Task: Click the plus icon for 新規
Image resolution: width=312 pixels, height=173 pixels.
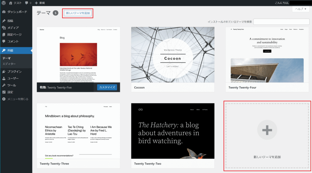Action: 37,3
